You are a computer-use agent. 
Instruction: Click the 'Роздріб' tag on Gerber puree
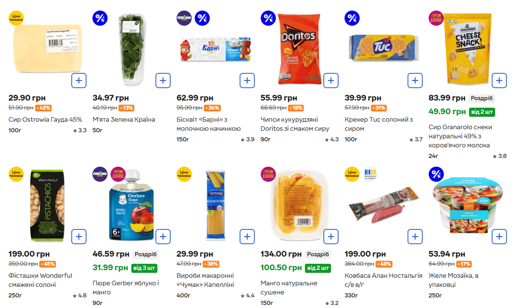pyautogui.click(x=145, y=254)
